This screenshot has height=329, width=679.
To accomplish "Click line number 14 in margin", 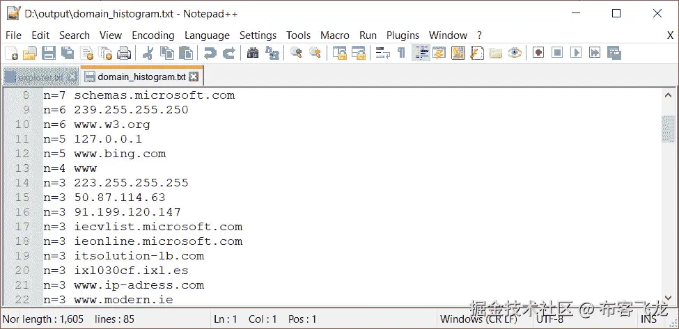I will click(22, 182).
